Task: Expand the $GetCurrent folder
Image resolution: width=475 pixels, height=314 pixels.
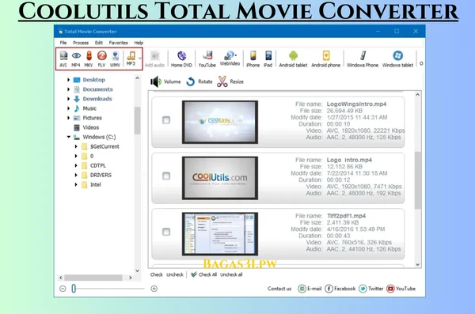Action: coord(76,146)
